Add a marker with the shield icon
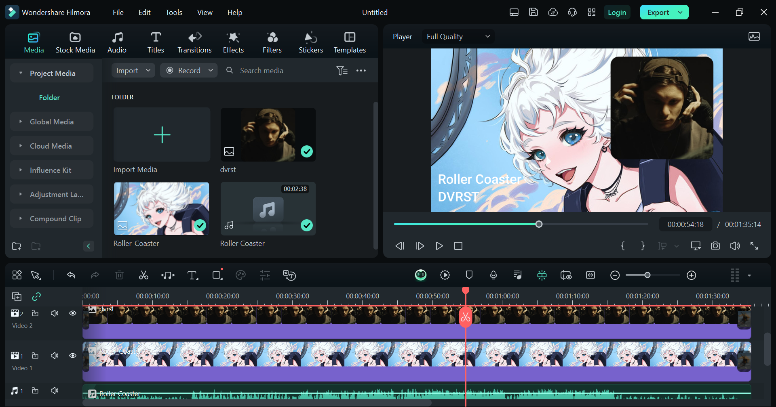Image resolution: width=776 pixels, height=407 pixels. (x=469, y=275)
